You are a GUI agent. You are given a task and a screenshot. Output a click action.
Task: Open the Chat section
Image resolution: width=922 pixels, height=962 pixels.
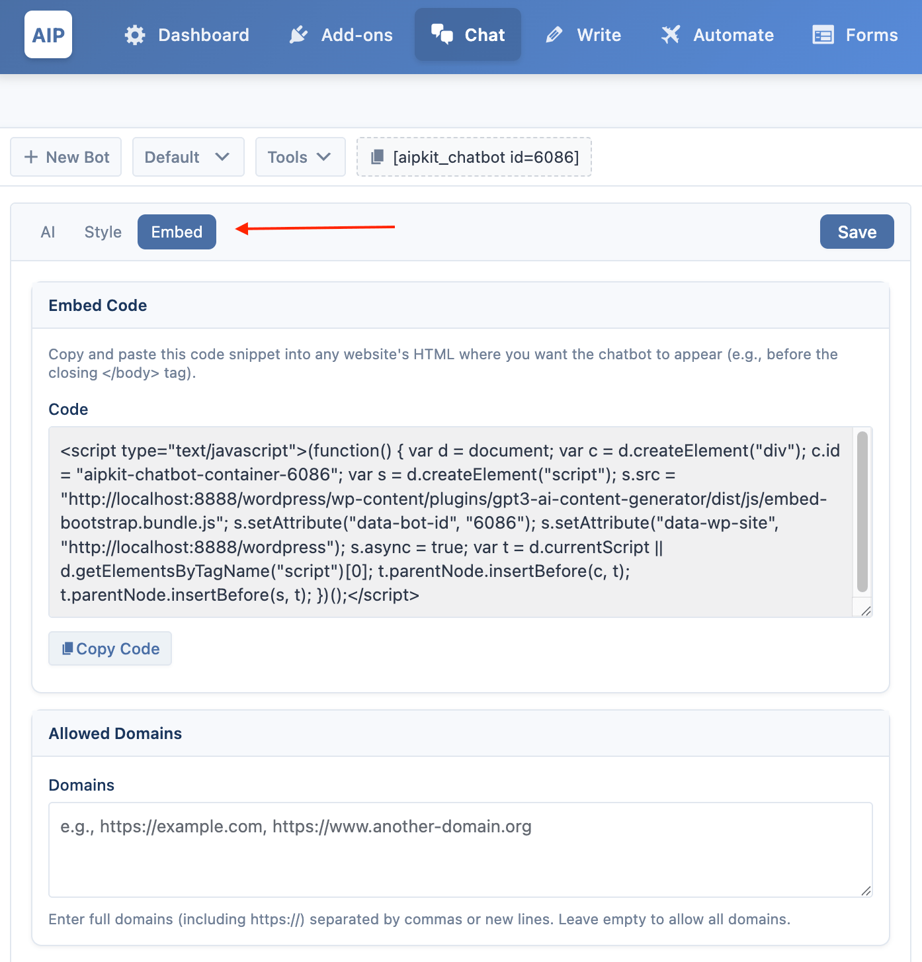pyautogui.click(x=468, y=34)
